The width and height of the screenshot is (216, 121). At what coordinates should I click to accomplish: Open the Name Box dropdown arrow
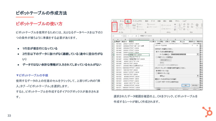122,36
